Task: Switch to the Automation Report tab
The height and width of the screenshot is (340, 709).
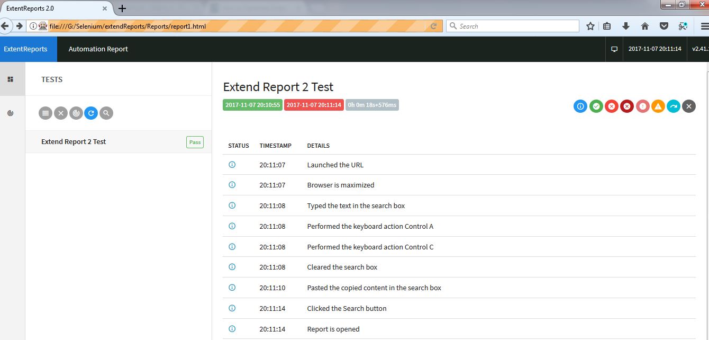Action: pos(98,49)
